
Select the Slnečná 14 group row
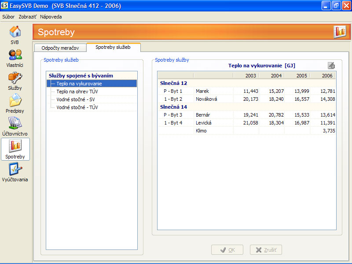tap(247, 107)
